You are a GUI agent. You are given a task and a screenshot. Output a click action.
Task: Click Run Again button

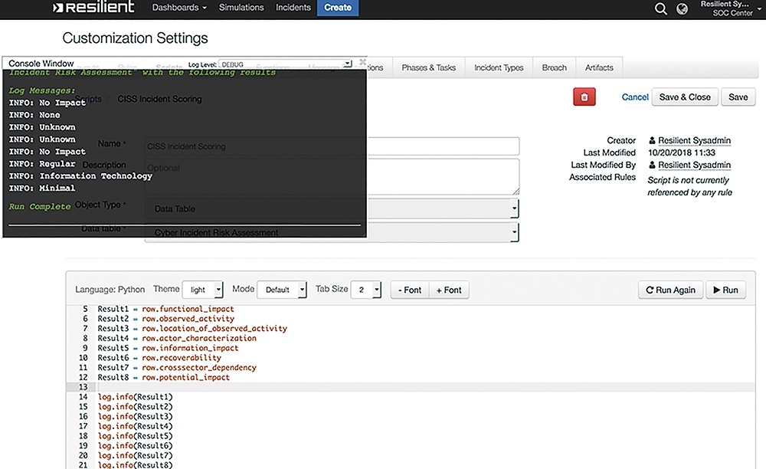[670, 290]
